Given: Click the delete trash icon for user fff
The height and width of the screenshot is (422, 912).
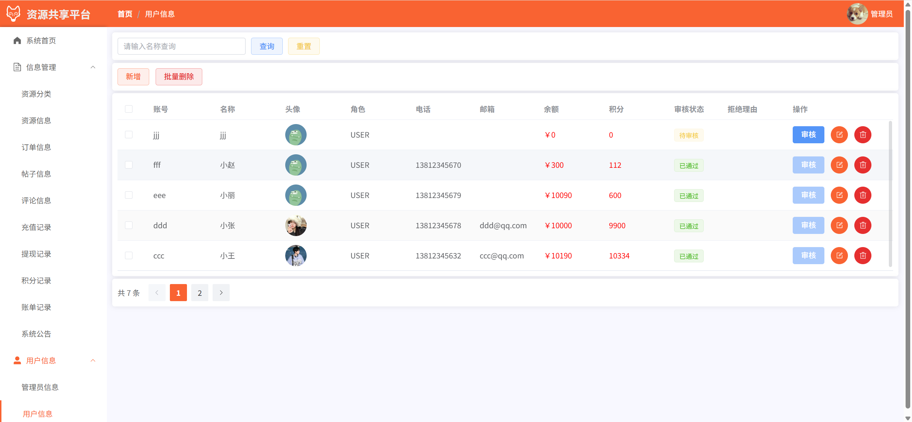Looking at the screenshot, I should (x=863, y=165).
